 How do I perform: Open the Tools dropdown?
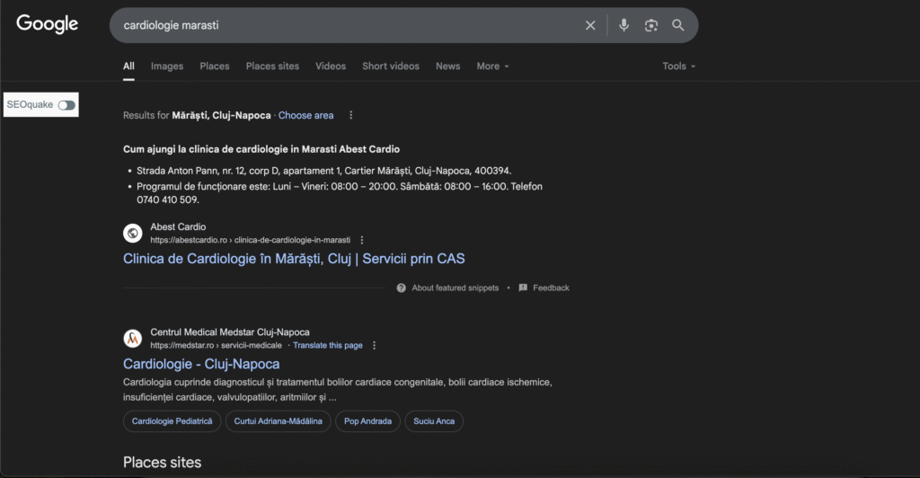click(x=678, y=66)
